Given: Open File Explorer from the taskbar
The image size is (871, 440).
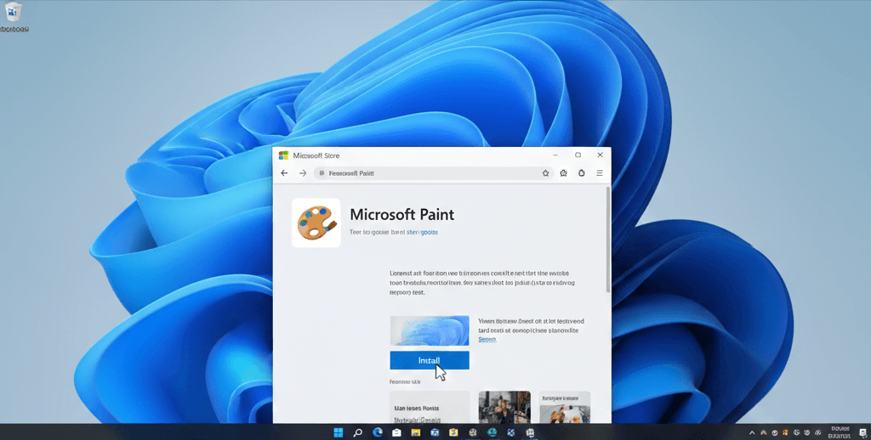Looking at the screenshot, I should pyautogui.click(x=416, y=432).
